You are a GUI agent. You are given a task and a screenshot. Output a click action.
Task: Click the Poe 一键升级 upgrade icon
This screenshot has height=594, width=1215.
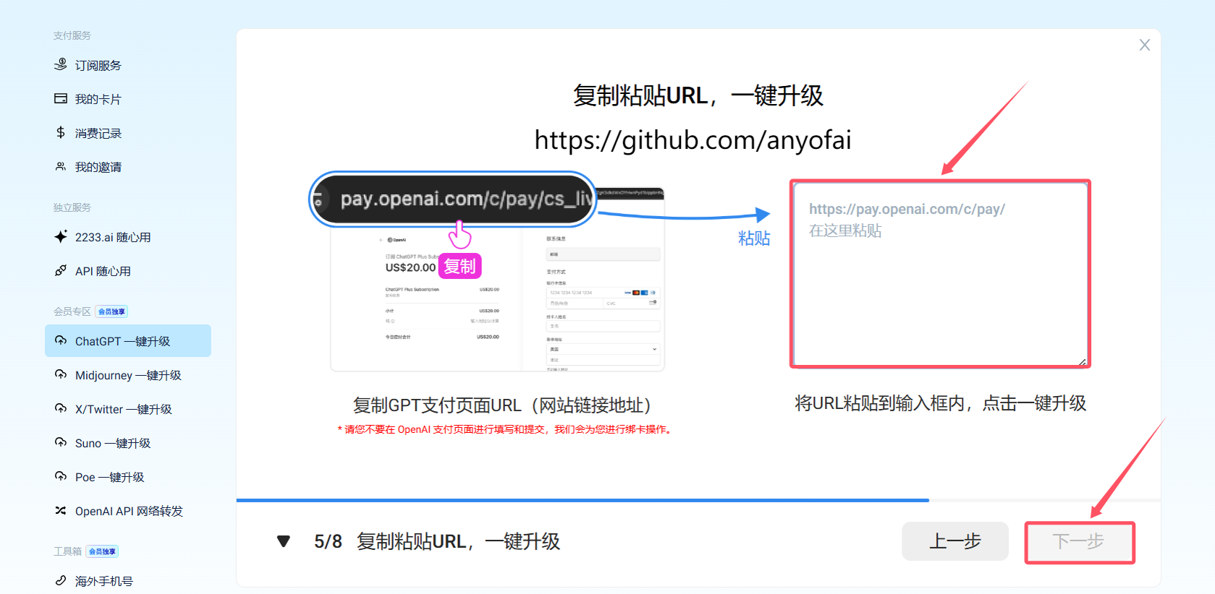(61, 476)
